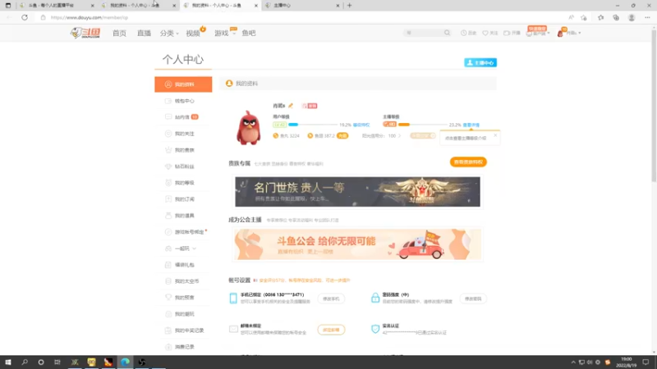Open the browser favorites star icon
This screenshot has height=369, width=657.
[x=600, y=17]
